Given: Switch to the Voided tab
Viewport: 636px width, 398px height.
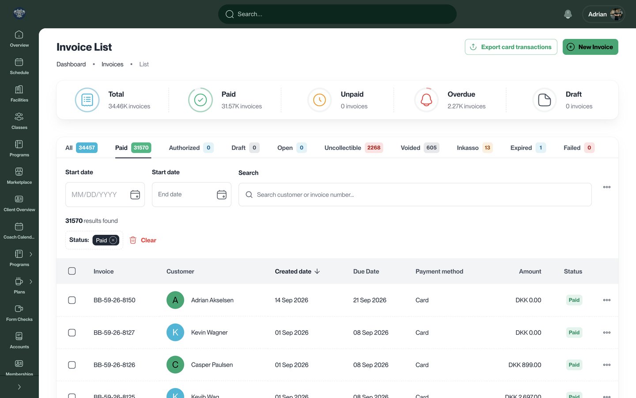Looking at the screenshot, I should [x=420, y=148].
